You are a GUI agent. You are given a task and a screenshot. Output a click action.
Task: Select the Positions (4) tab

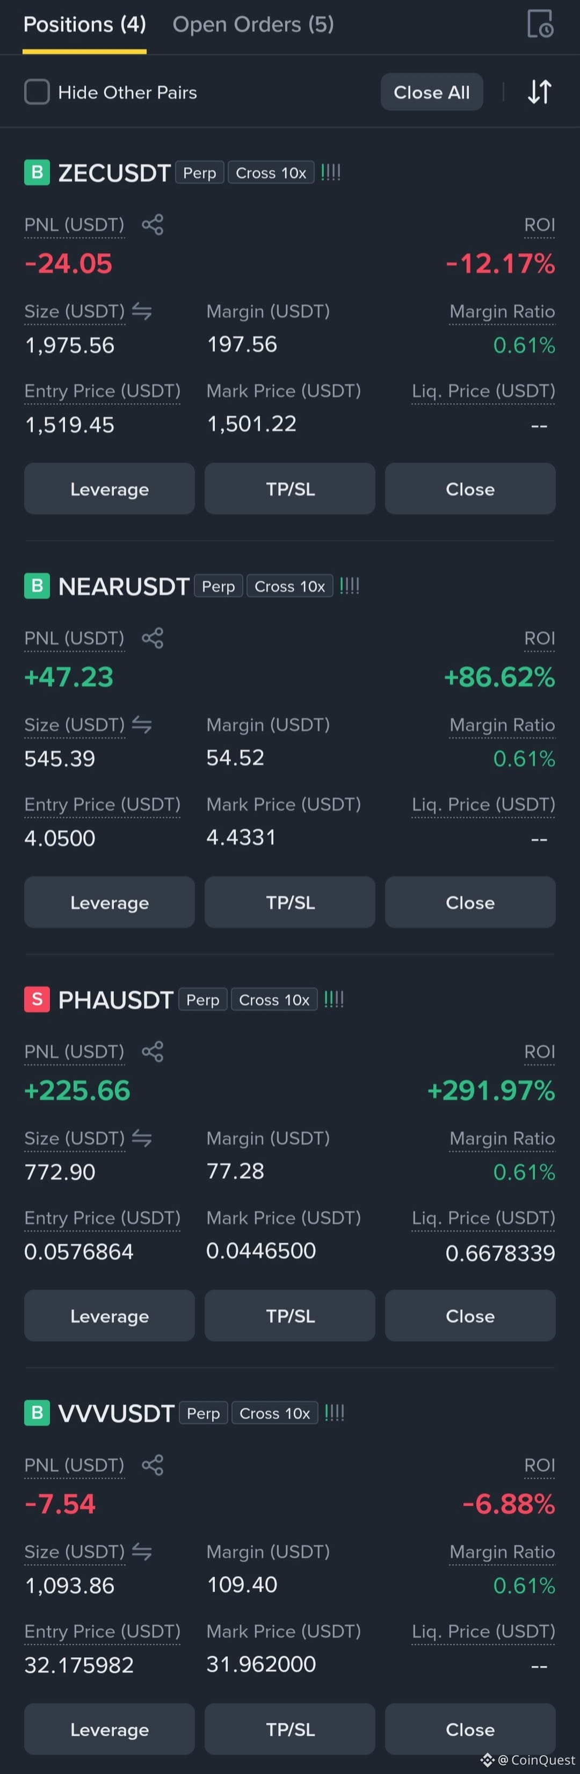(x=85, y=25)
